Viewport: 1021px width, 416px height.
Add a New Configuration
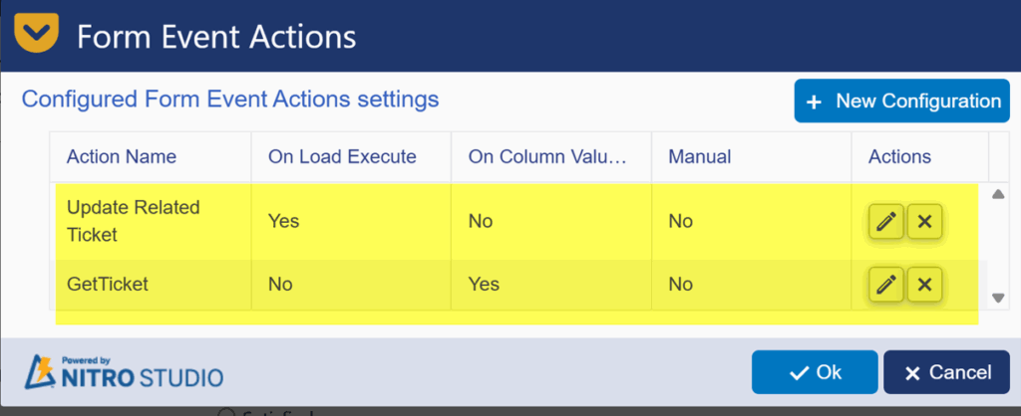(x=901, y=102)
